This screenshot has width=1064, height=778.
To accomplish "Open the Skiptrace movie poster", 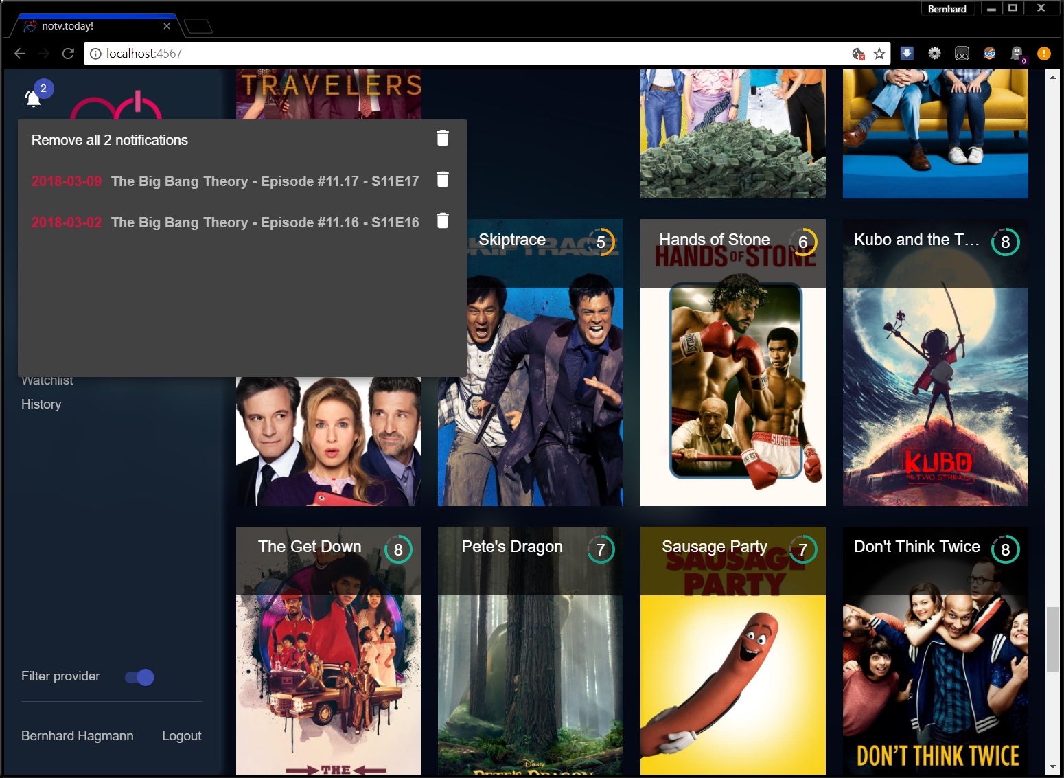I will 530,385.
